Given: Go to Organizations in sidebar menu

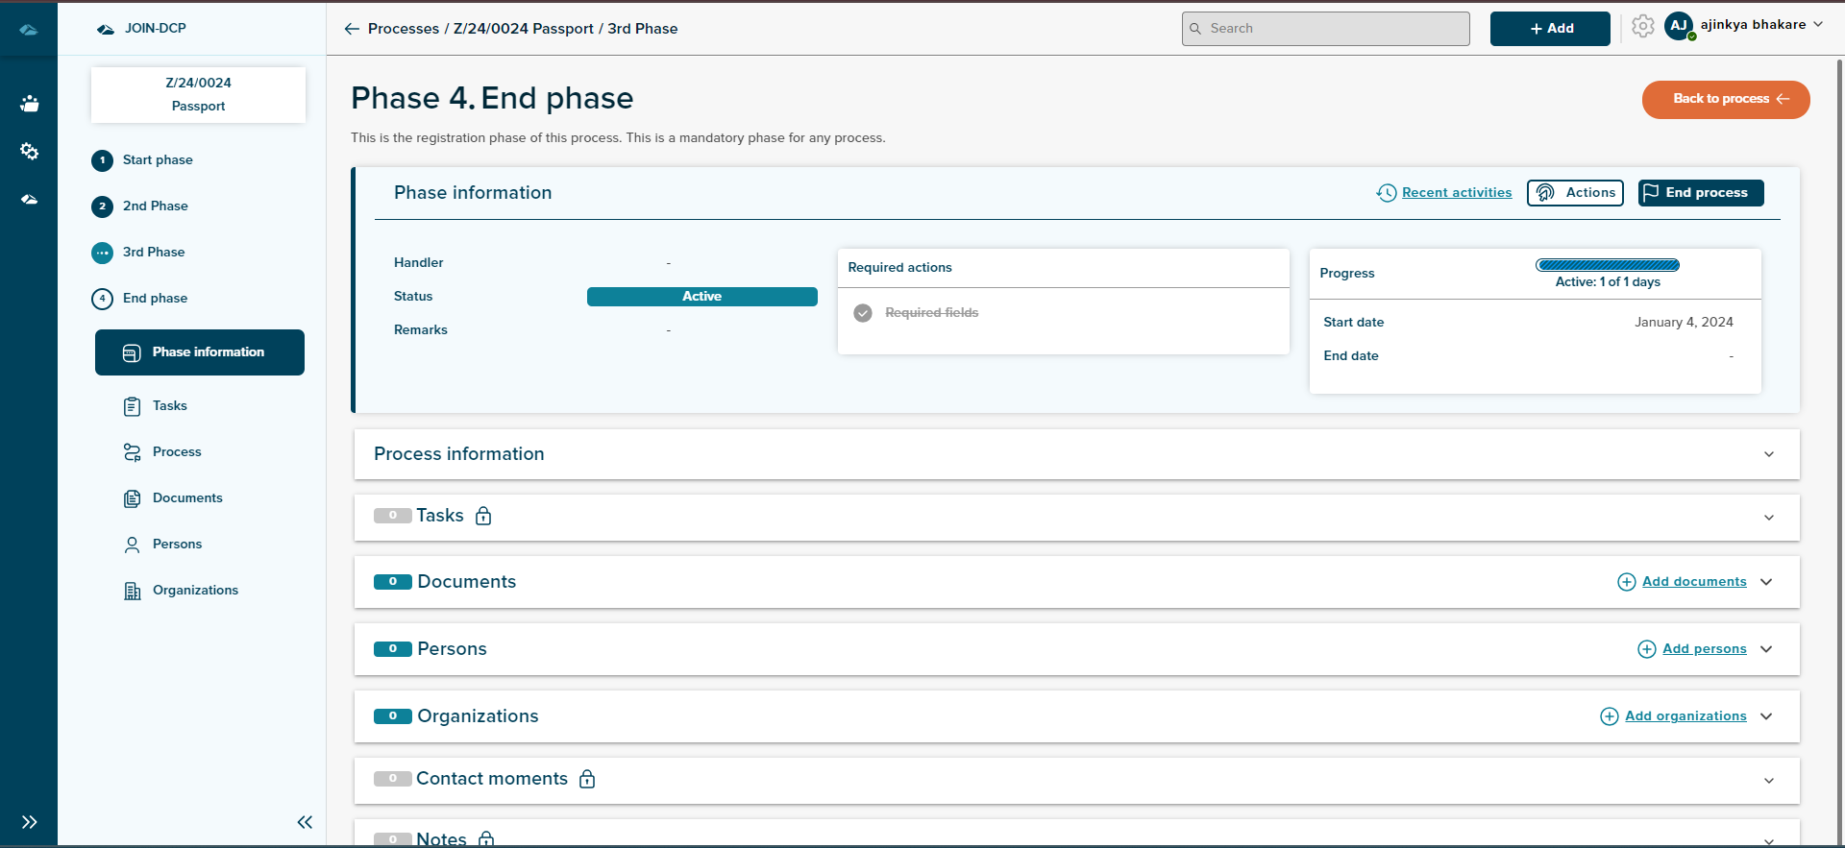Looking at the screenshot, I should pyautogui.click(x=195, y=591).
